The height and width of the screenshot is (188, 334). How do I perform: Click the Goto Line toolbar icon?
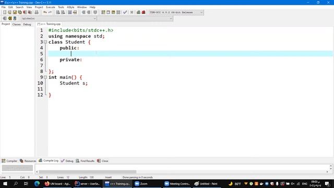coord(75,13)
